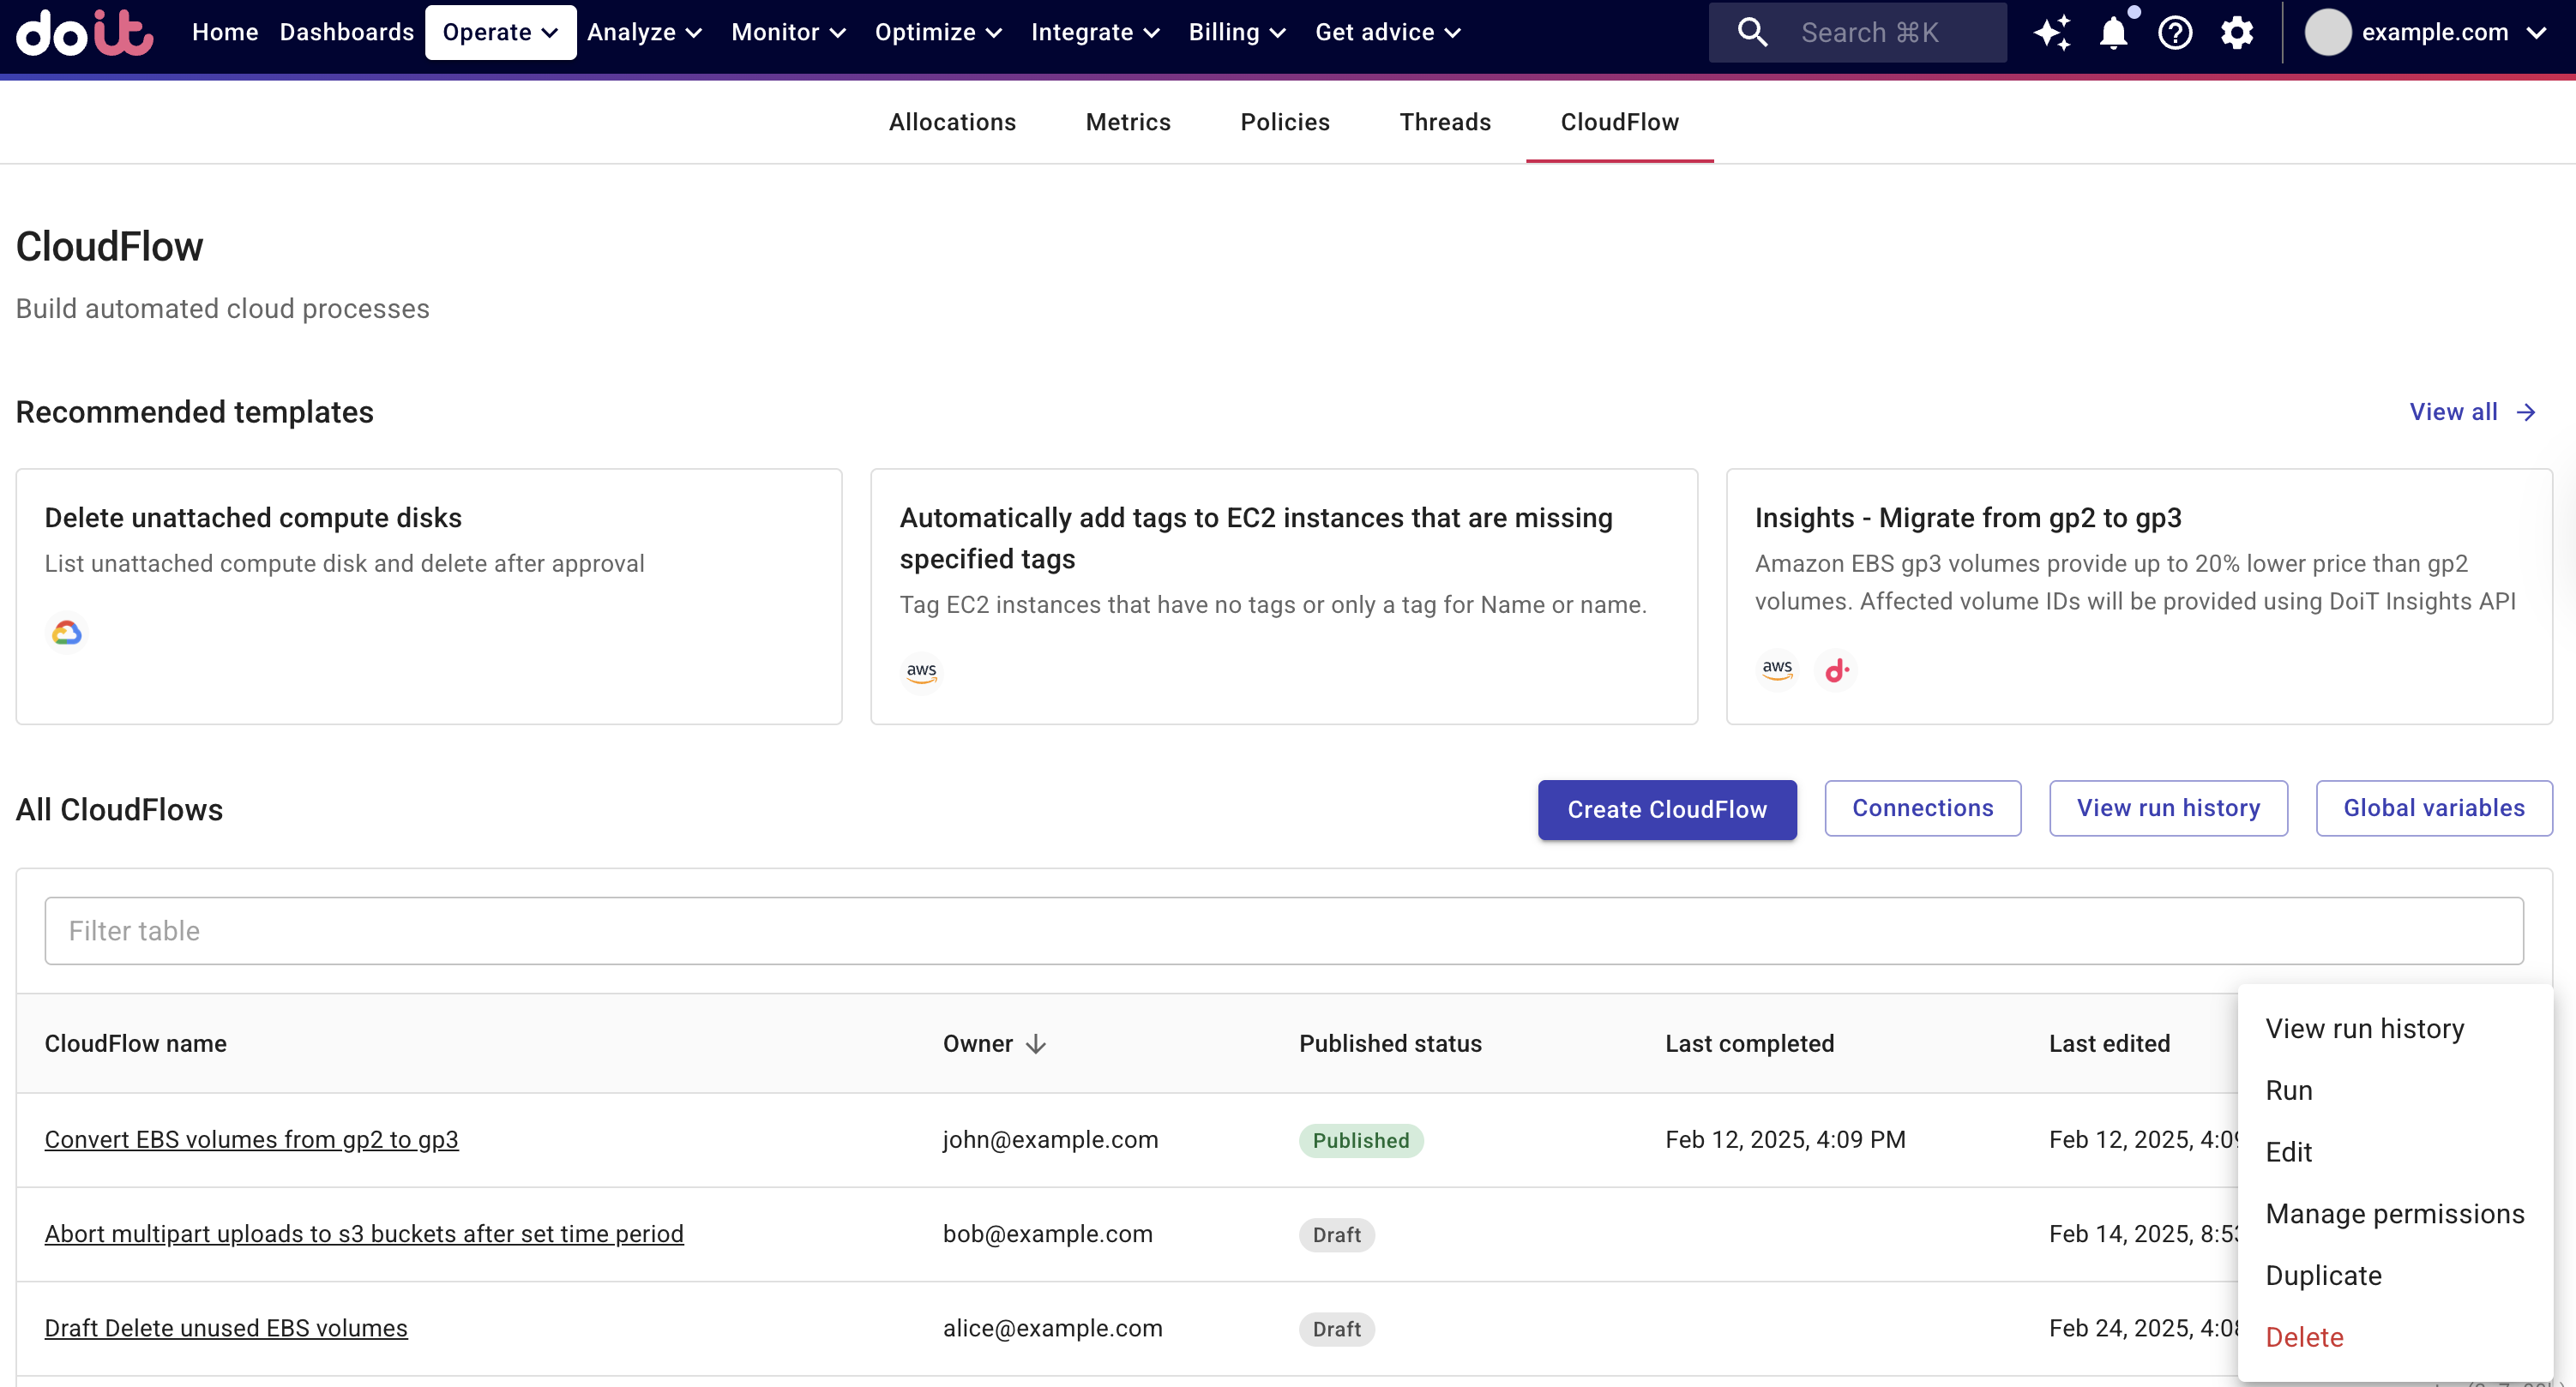Click the help question mark icon

[x=2175, y=32]
